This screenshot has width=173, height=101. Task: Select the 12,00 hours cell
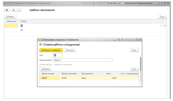pyautogui.click(x=111, y=78)
